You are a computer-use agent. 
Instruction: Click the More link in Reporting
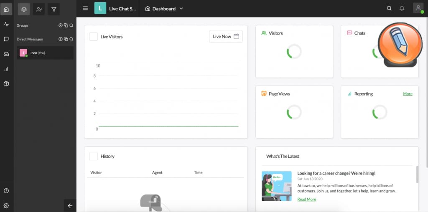click(408, 94)
